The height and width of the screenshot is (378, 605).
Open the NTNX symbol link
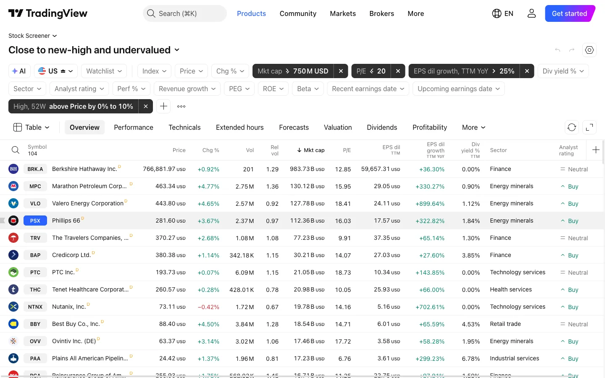(x=35, y=307)
